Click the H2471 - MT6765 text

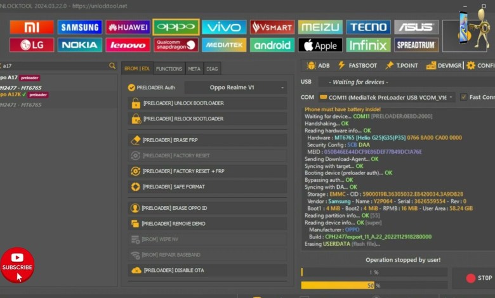20,105
